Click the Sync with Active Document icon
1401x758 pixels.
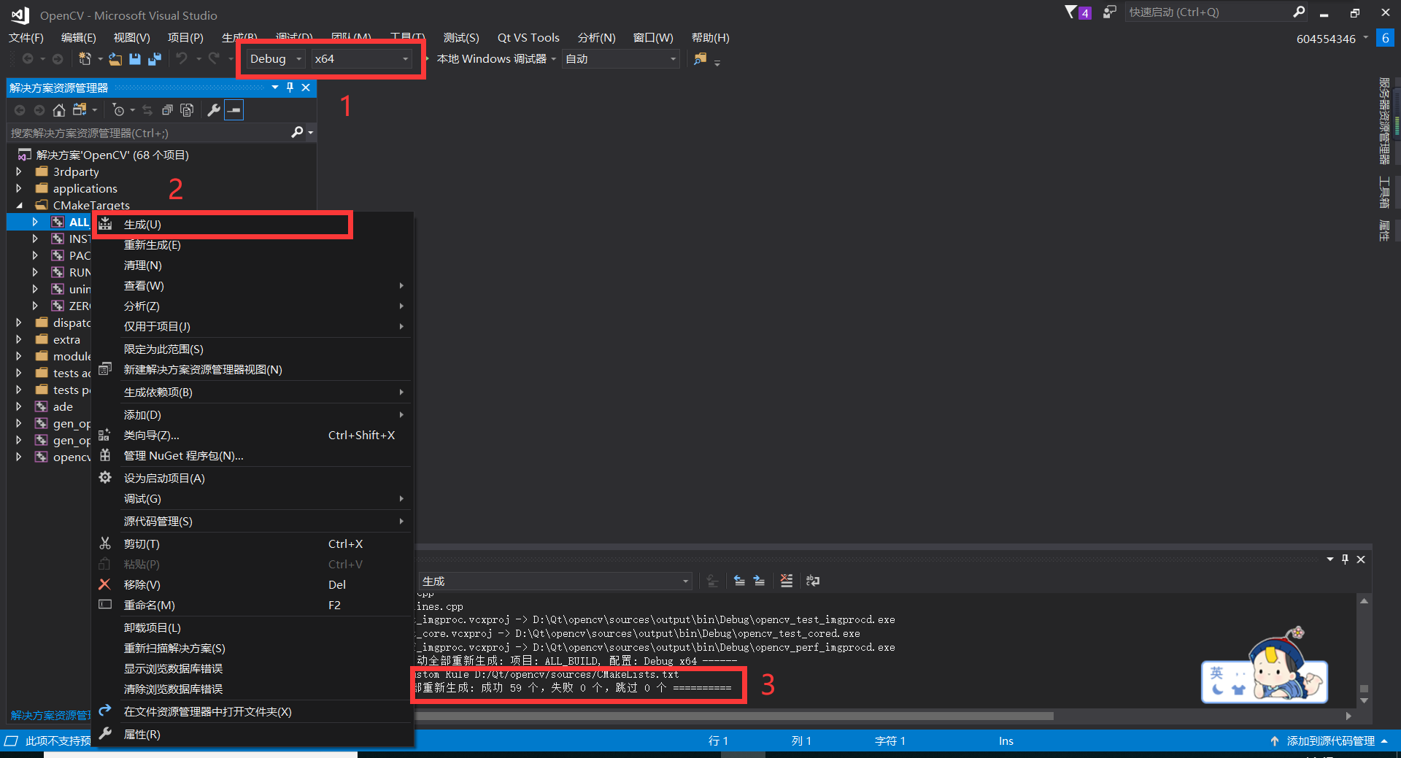coord(147,109)
